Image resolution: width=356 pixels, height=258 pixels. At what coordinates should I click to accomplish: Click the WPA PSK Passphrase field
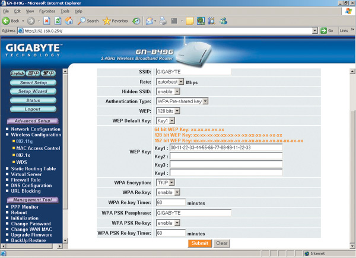218,213
